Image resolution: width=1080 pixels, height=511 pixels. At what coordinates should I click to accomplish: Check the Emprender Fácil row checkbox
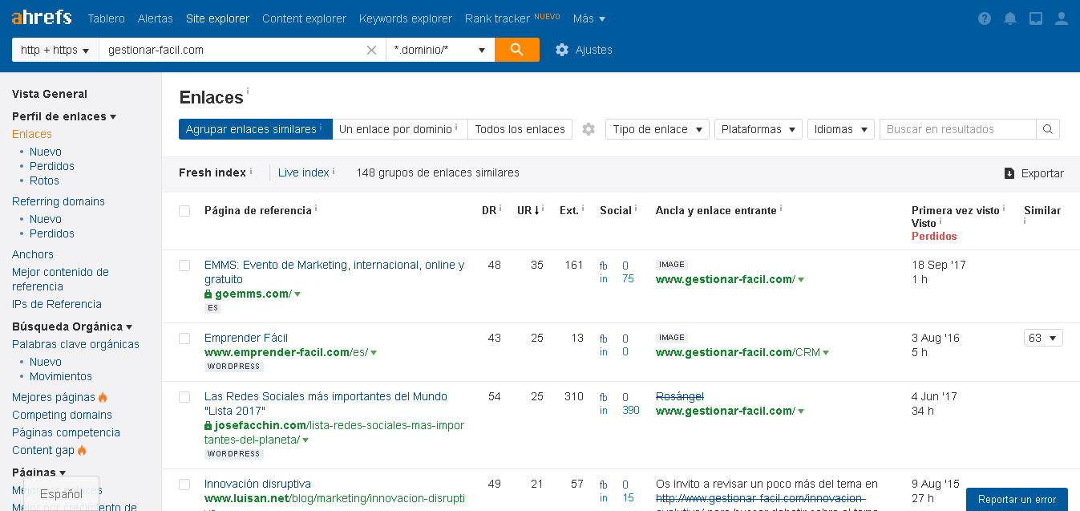click(184, 339)
